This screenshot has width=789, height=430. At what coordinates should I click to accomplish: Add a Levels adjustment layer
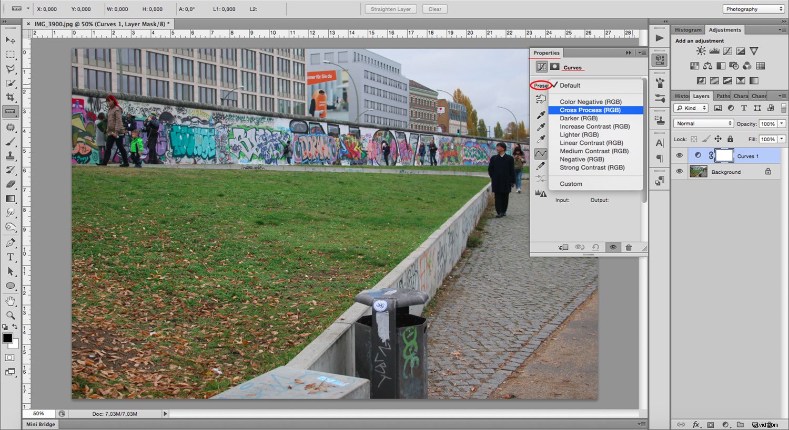tap(713, 50)
